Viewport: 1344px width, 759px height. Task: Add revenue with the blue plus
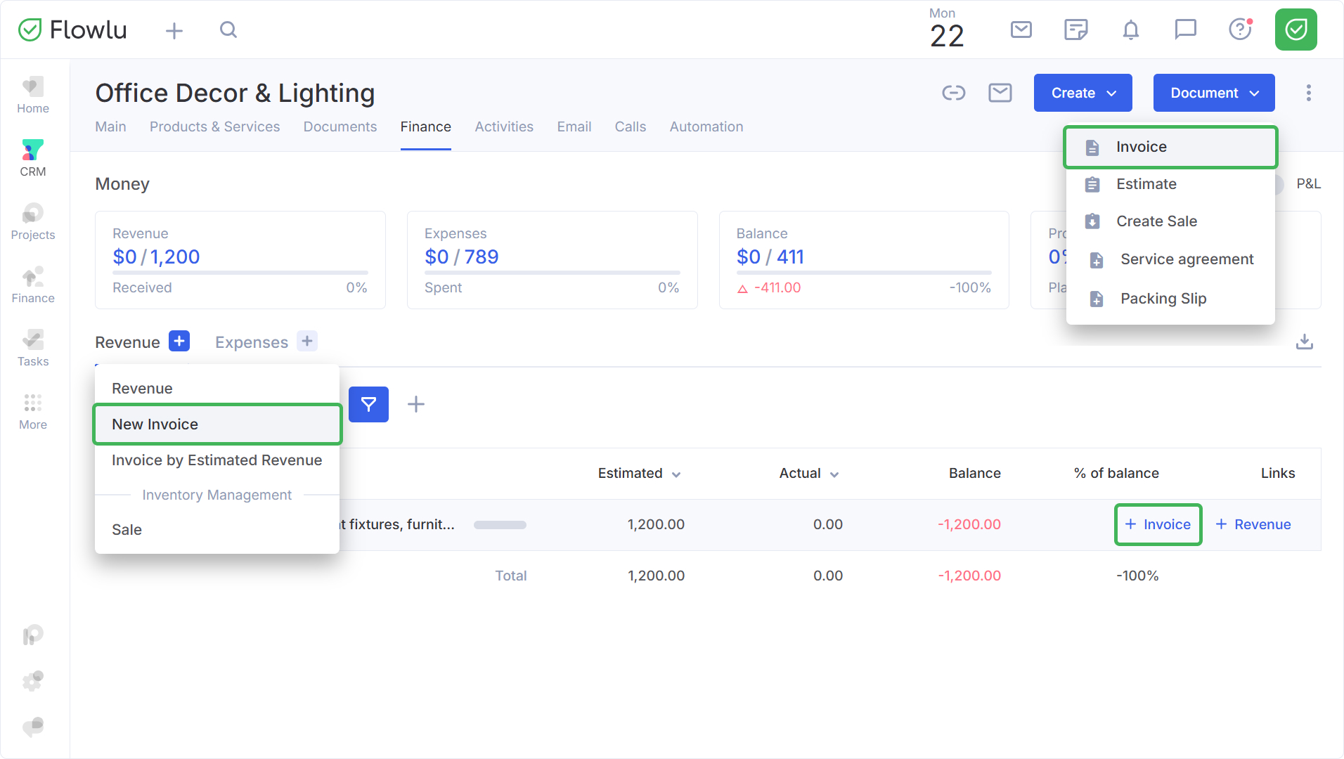[x=179, y=342]
